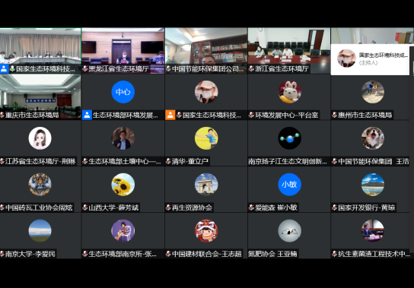Click muted mic icon beside 黑龙江省生态环境厅
Image resolution: width=414 pixels, height=288 pixels.
pyautogui.click(x=85, y=69)
